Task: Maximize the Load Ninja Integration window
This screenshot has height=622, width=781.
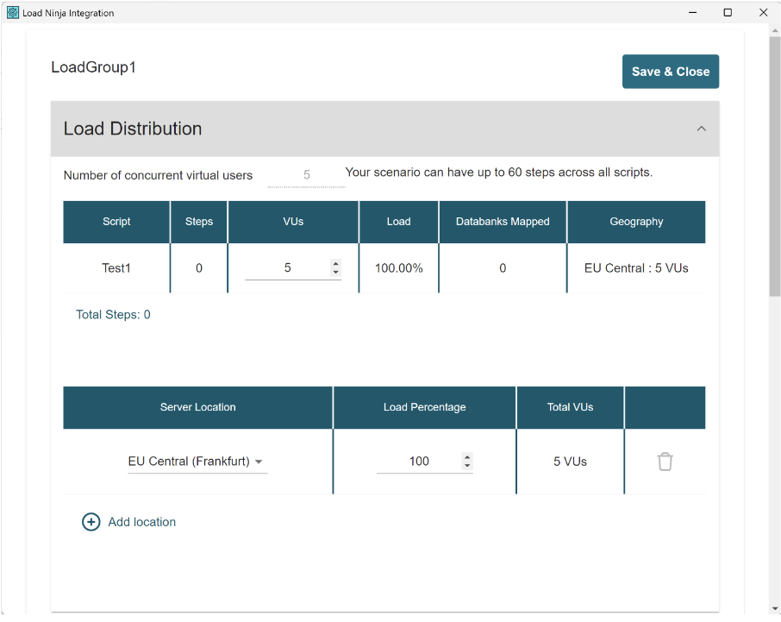Action: [728, 12]
